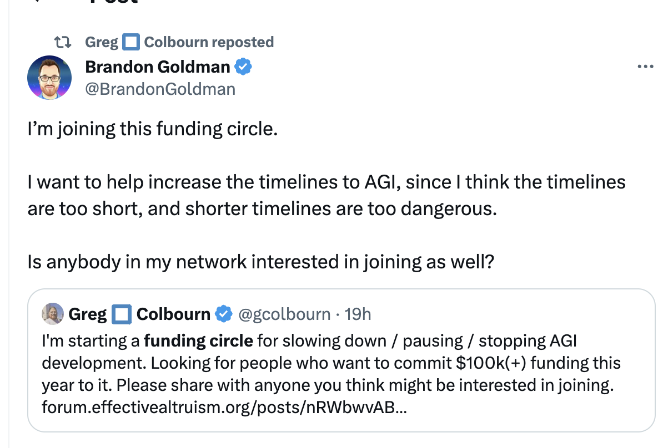The image size is (663, 448).
Task: Click blue square emoji in quoted author name
Action: [122, 314]
